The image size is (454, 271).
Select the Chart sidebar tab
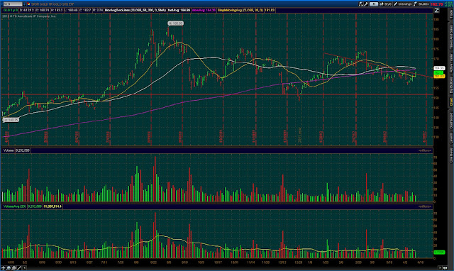(451, 101)
